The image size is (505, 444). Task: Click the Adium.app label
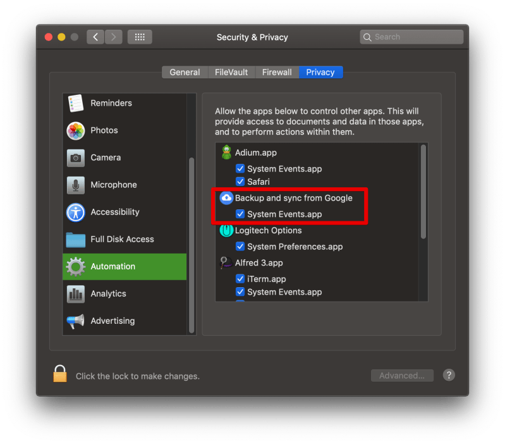pos(256,152)
